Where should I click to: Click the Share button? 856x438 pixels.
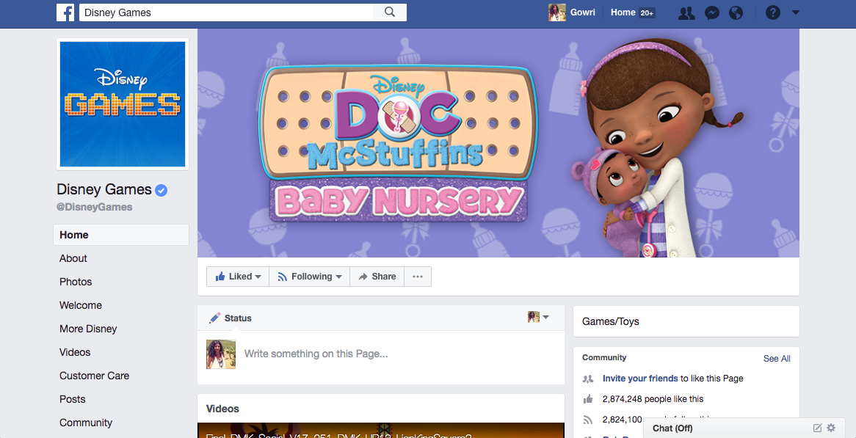[377, 277]
